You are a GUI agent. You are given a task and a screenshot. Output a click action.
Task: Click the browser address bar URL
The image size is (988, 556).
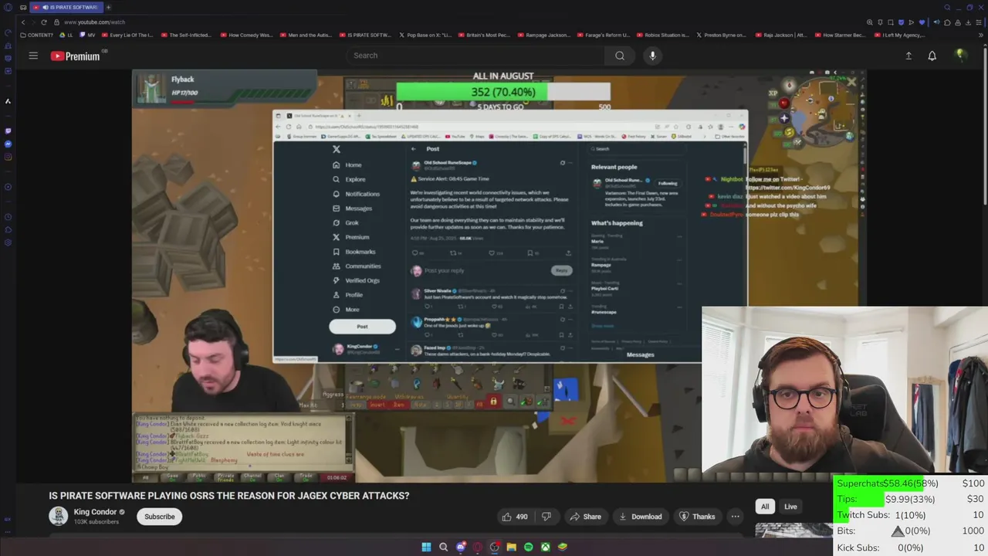pos(95,22)
